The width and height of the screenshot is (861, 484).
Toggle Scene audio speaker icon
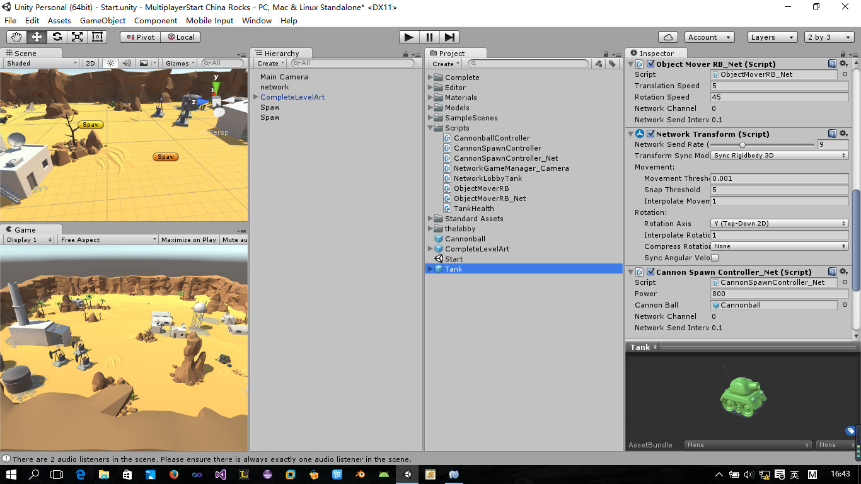(x=127, y=63)
